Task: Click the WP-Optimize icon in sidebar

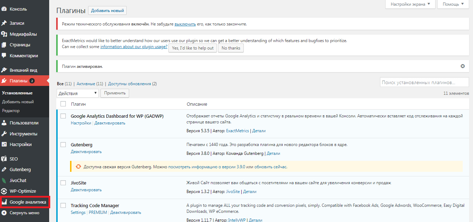Action: [x=4, y=191]
